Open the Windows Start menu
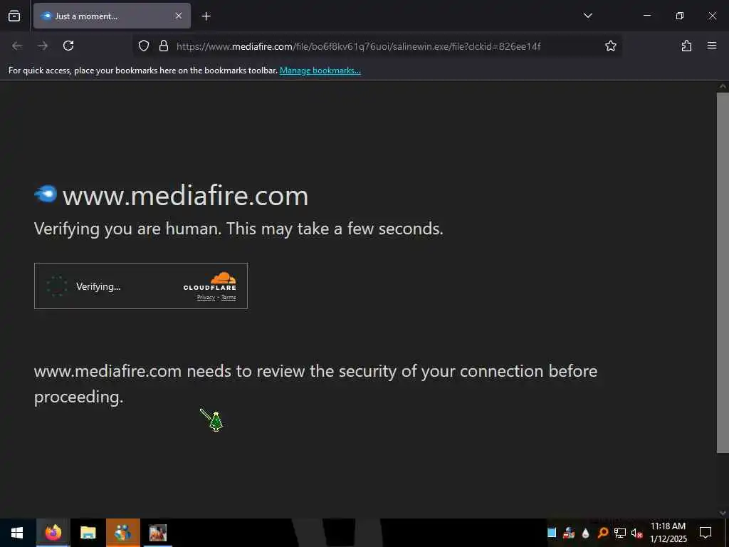The height and width of the screenshot is (547, 729). (17, 533)
